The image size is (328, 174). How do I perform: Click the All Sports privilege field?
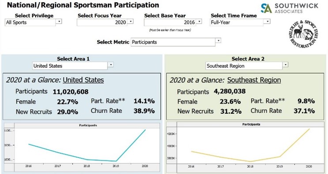tap(30, 22)
